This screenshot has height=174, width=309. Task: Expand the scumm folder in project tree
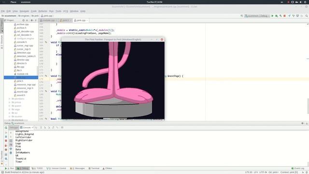pos(10,116)
